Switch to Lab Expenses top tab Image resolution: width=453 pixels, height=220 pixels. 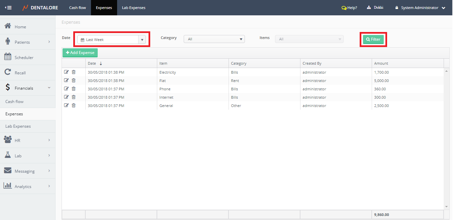click(x=133, y=8)
